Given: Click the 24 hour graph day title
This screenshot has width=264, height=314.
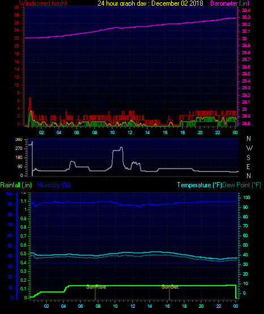Looking at the screenshot, I should pos(150,3).
